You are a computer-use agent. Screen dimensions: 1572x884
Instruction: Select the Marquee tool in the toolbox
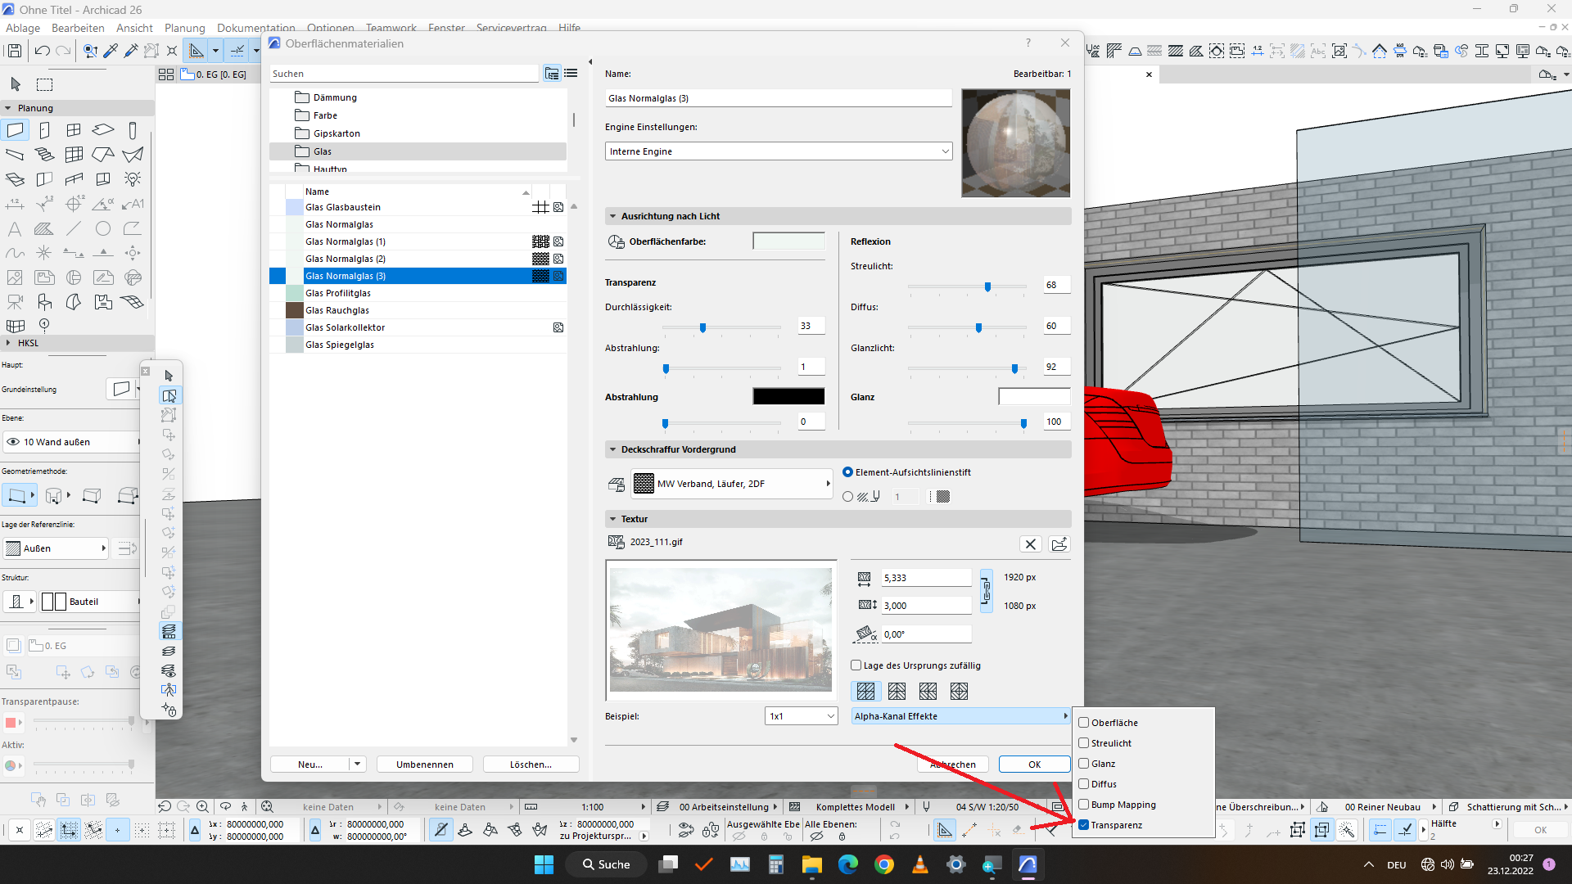(45, 84)
